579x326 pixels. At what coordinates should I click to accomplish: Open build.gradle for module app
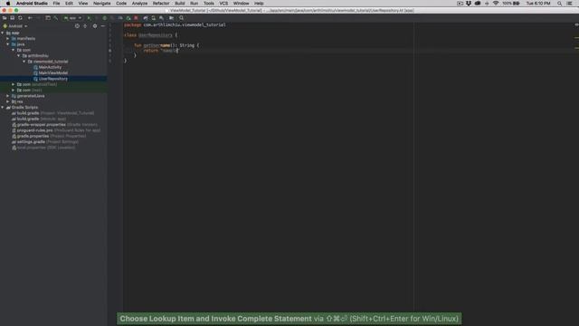click(x=39, y=119)
